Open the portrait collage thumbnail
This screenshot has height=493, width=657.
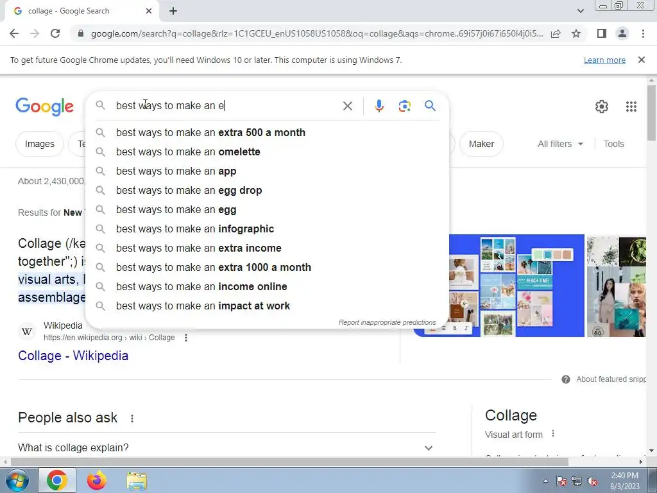tap(617, 286)
